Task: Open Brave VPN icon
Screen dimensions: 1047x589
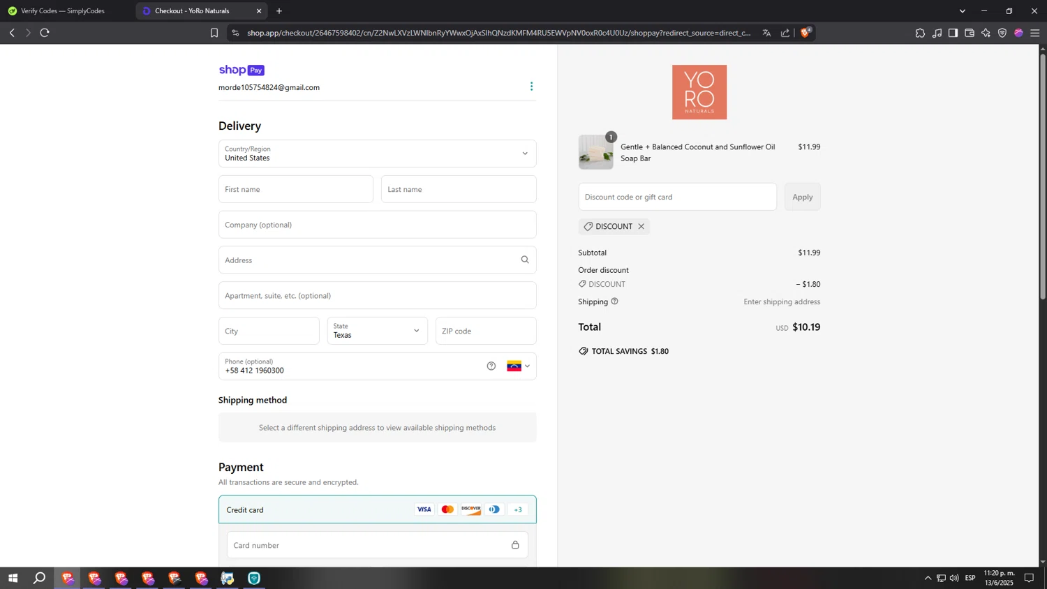Action: point(1002,33)
